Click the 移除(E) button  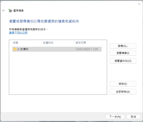(x=123, y=84)
